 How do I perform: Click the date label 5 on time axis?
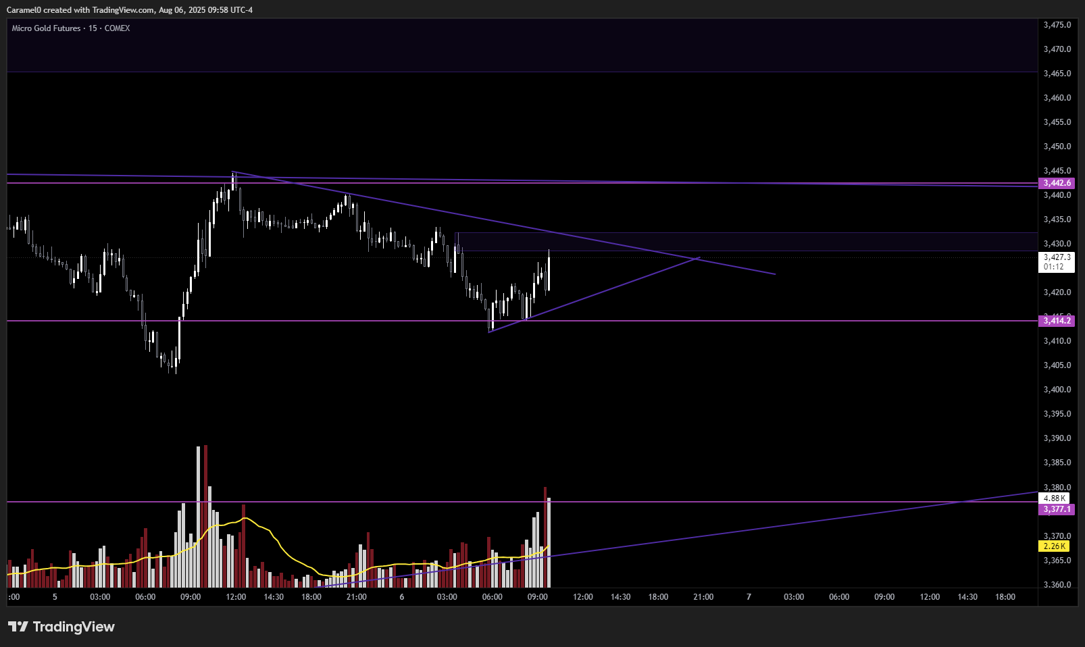pos(55,597)
